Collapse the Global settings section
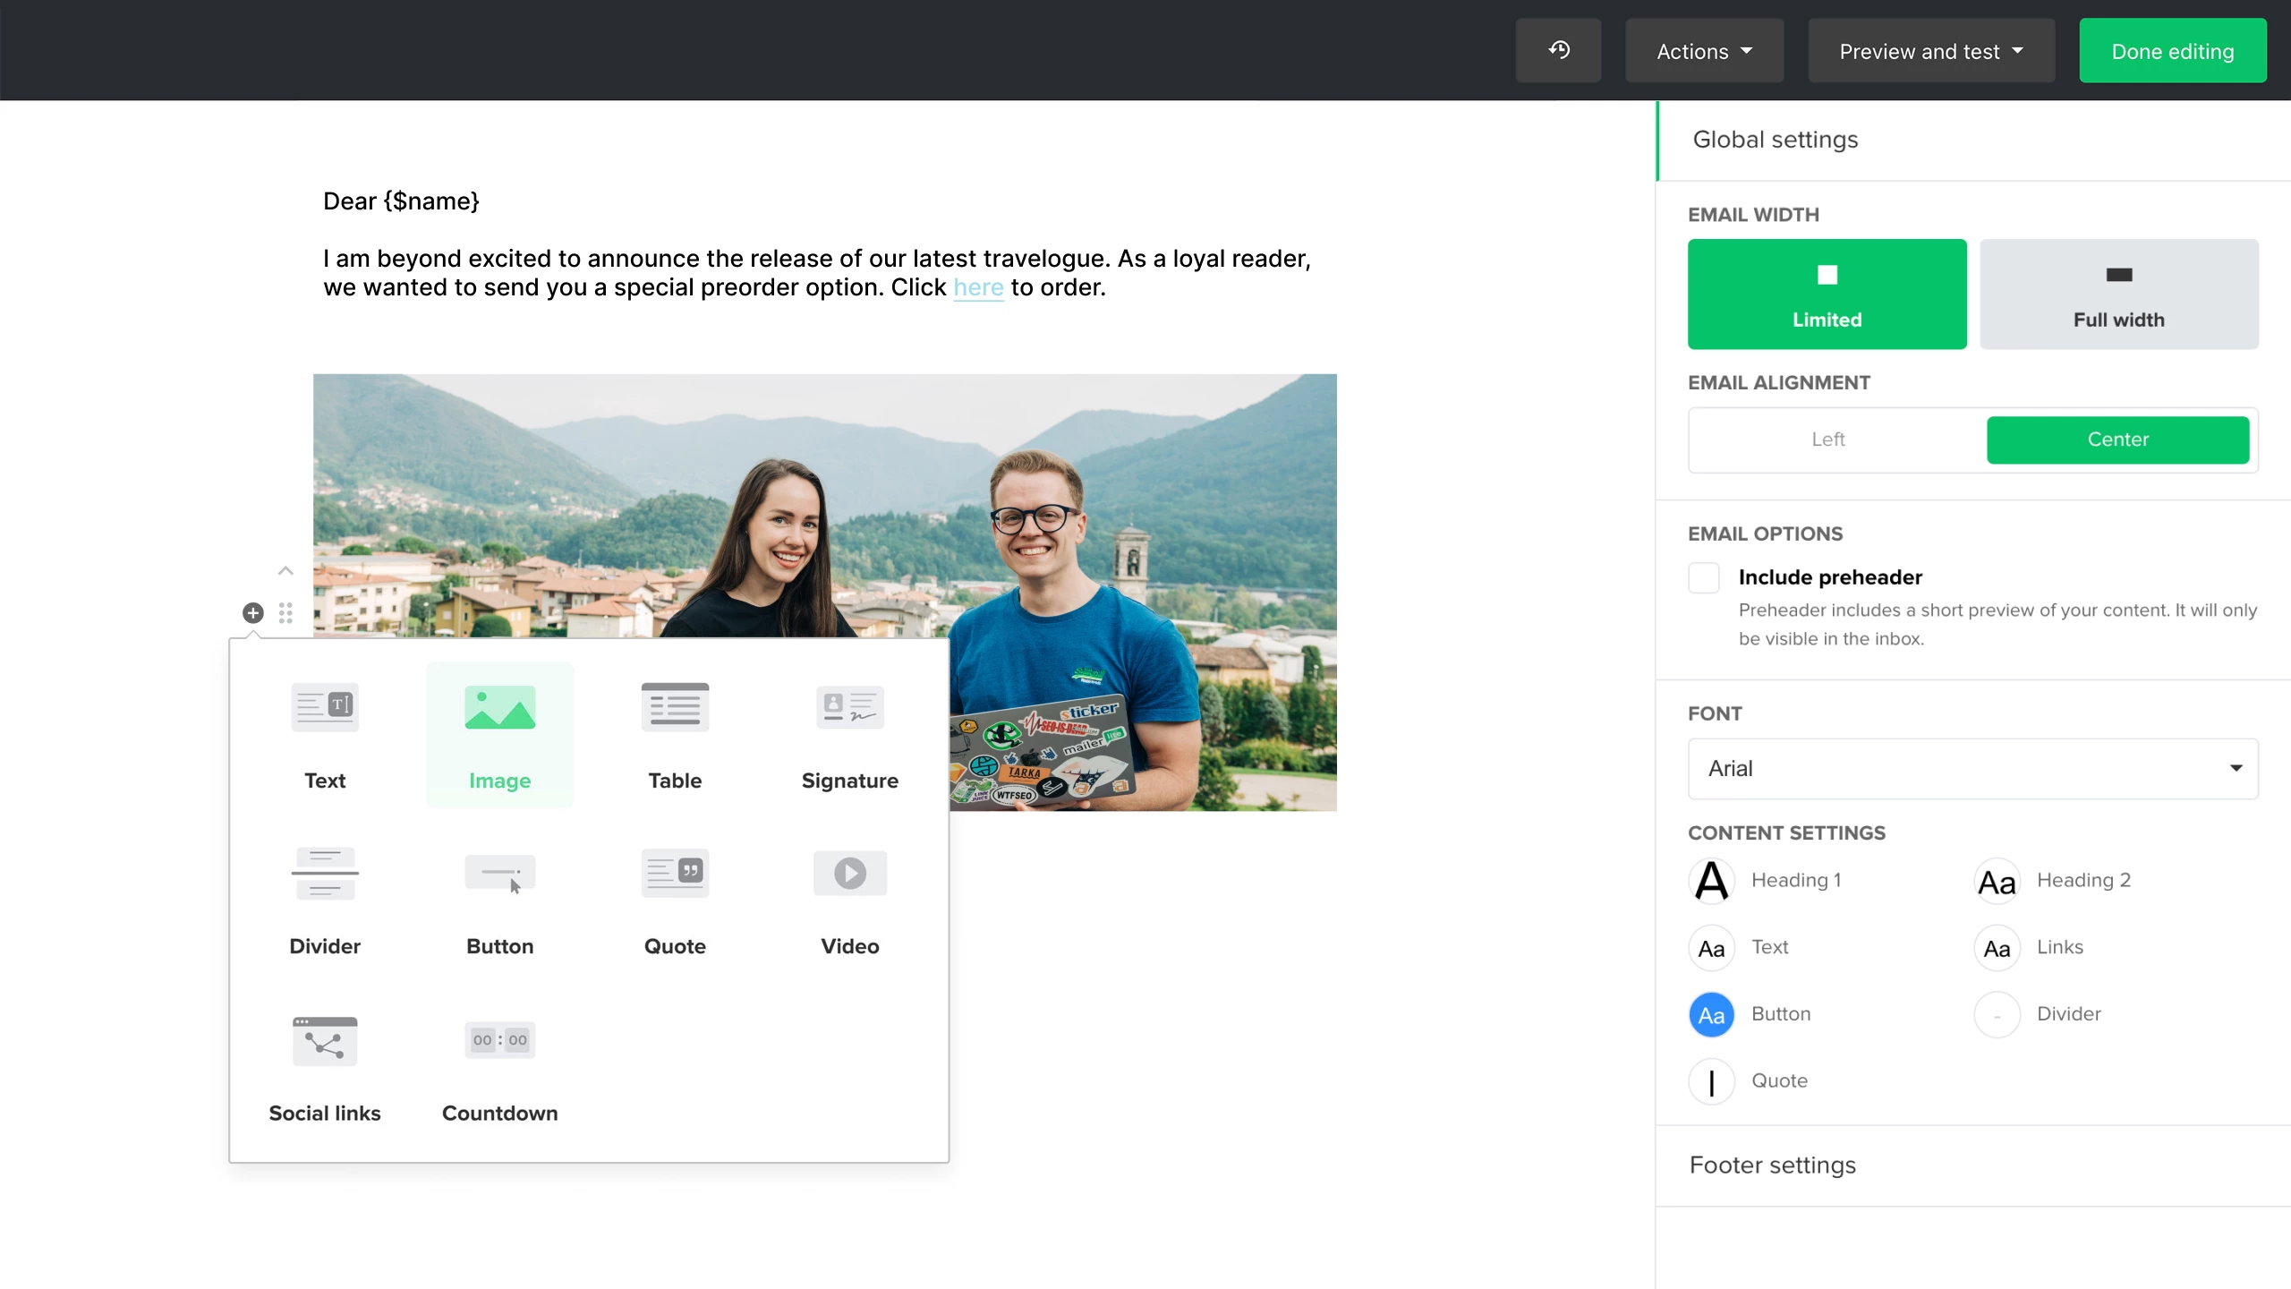This screenshot has width=2291, height=1289. click(1775, 140)
